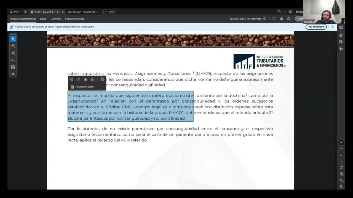This screenshot has height=198, width=353.
Task: Click Ver resumen to summarize the document
Action: pyautogui.click(x=316, y=27)
